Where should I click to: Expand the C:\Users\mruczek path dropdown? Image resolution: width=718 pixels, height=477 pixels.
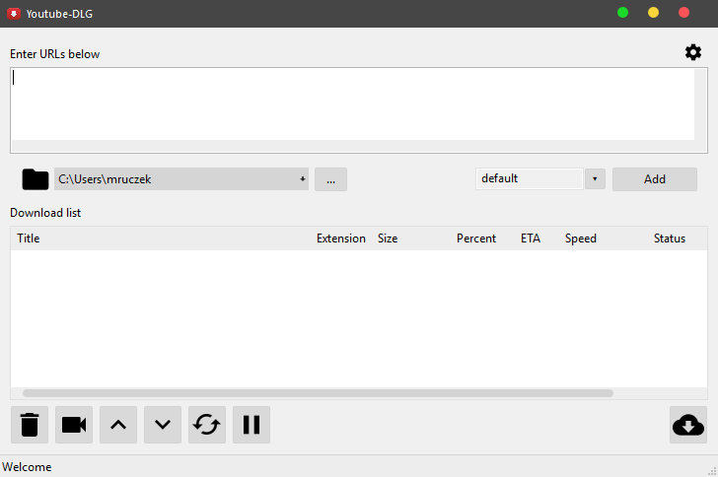point(302,179)
